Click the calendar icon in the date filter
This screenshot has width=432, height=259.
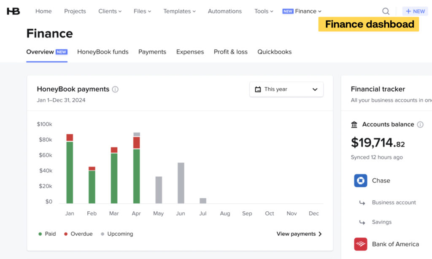[x=258, y=89]
